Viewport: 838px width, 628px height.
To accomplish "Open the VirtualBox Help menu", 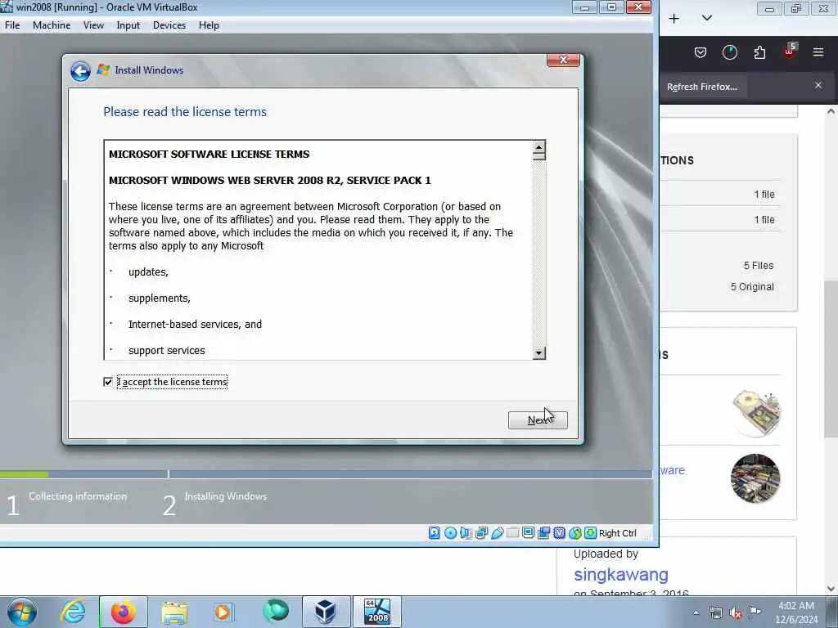I will coord(209,25).
